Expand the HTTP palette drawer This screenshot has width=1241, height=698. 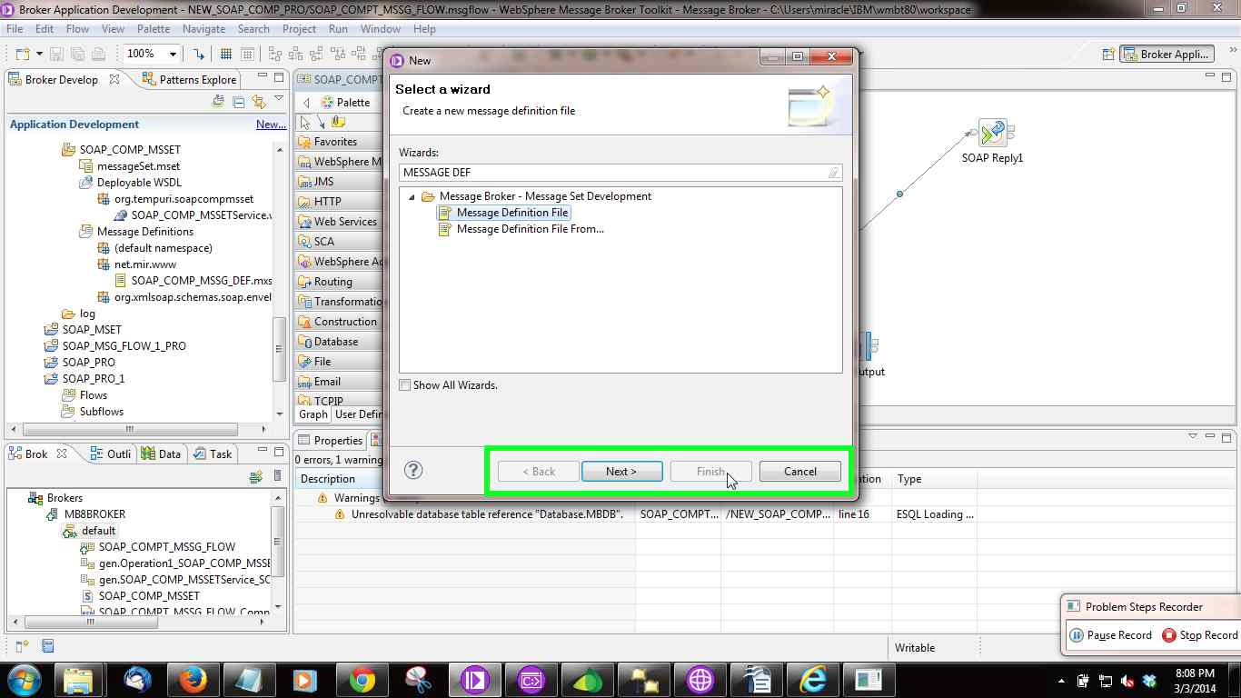coord(339,202)
